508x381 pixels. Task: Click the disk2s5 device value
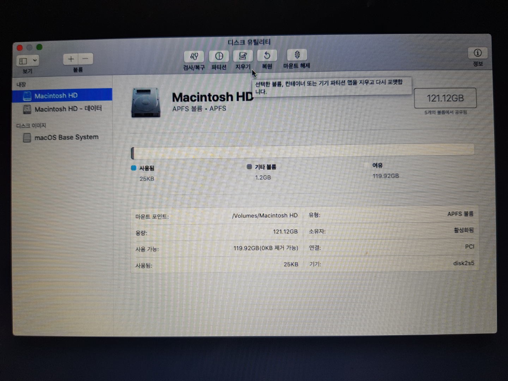tap(464, 263)
